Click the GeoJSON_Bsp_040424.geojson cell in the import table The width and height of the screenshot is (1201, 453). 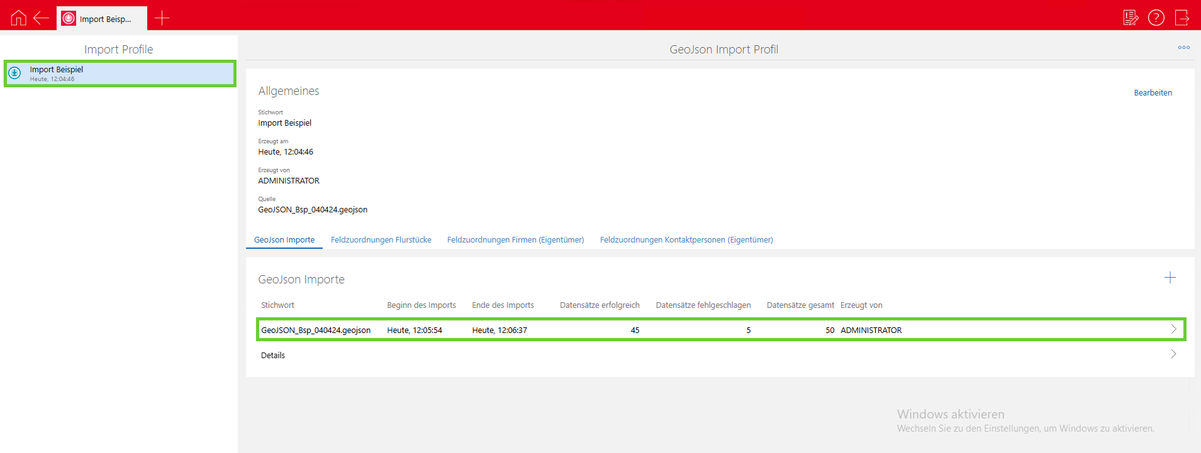316,330
